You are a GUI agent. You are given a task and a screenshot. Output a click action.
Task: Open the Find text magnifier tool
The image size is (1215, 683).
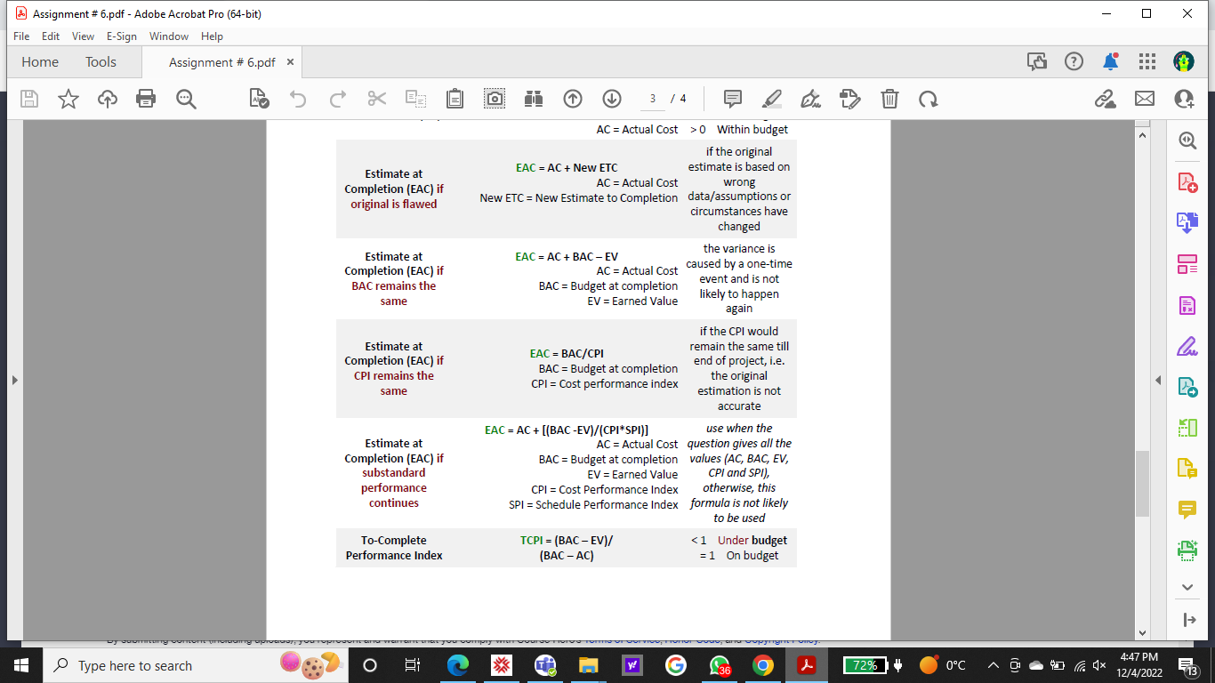pos(186,99)
